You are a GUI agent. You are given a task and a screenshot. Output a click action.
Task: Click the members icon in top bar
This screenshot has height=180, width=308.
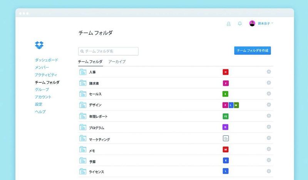click(x=228, y=24)
